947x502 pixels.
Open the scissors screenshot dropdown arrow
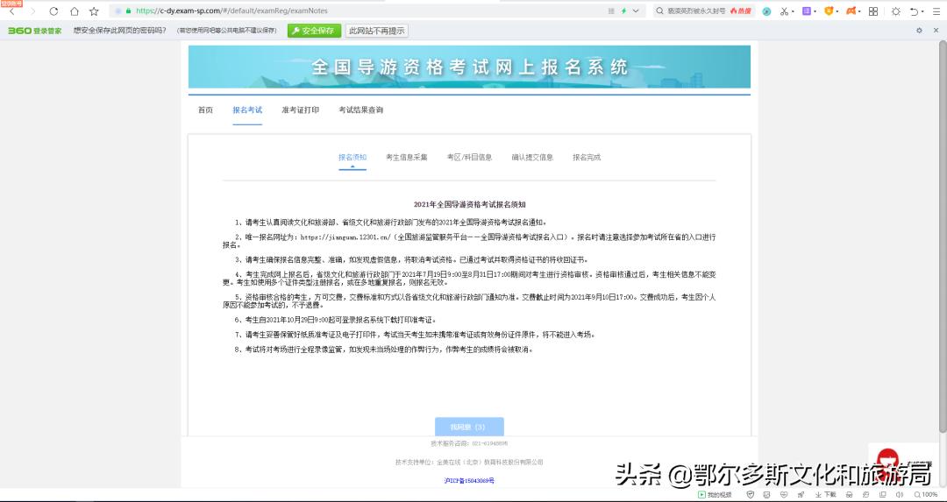coord(793,11)
